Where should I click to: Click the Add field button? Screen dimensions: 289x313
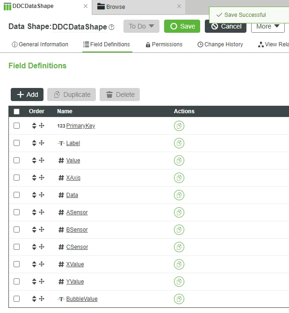(27, 95)
